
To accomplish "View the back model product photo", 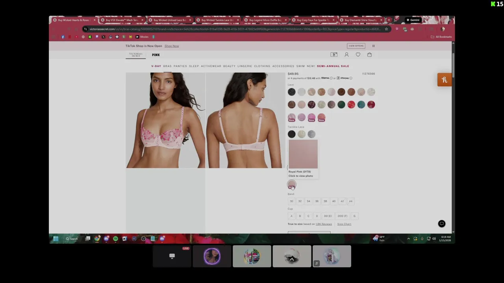I will click(x=245, y=120).
